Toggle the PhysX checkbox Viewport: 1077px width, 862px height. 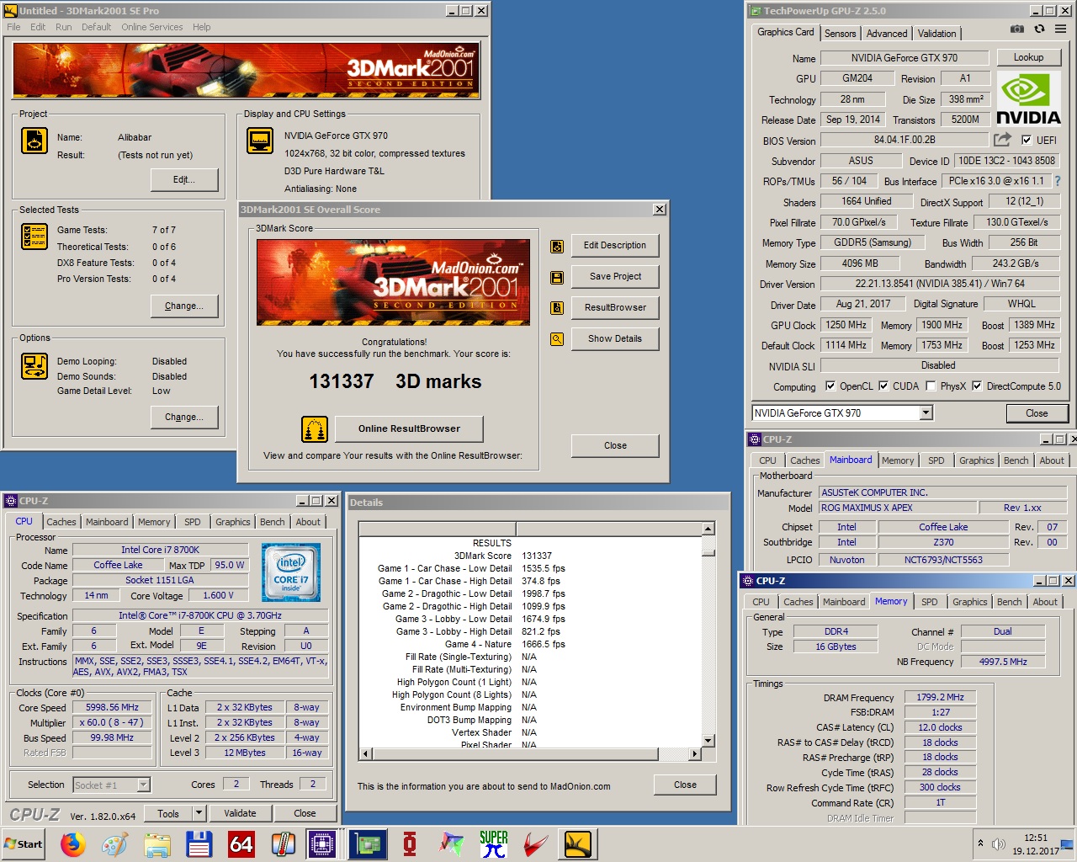coord(931,386)
